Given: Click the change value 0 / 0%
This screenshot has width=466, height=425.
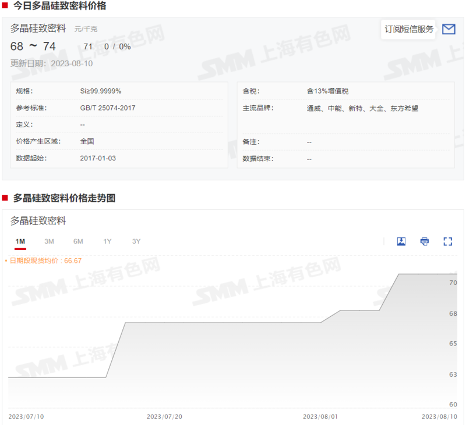Looking at the screenshot, I should (x=118, y=47).
